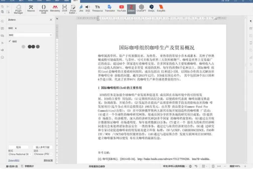This screenshot has height=171, width=253.
Task: Click fit to page icon
Action: pyautogui.click(x=213, y=166)
